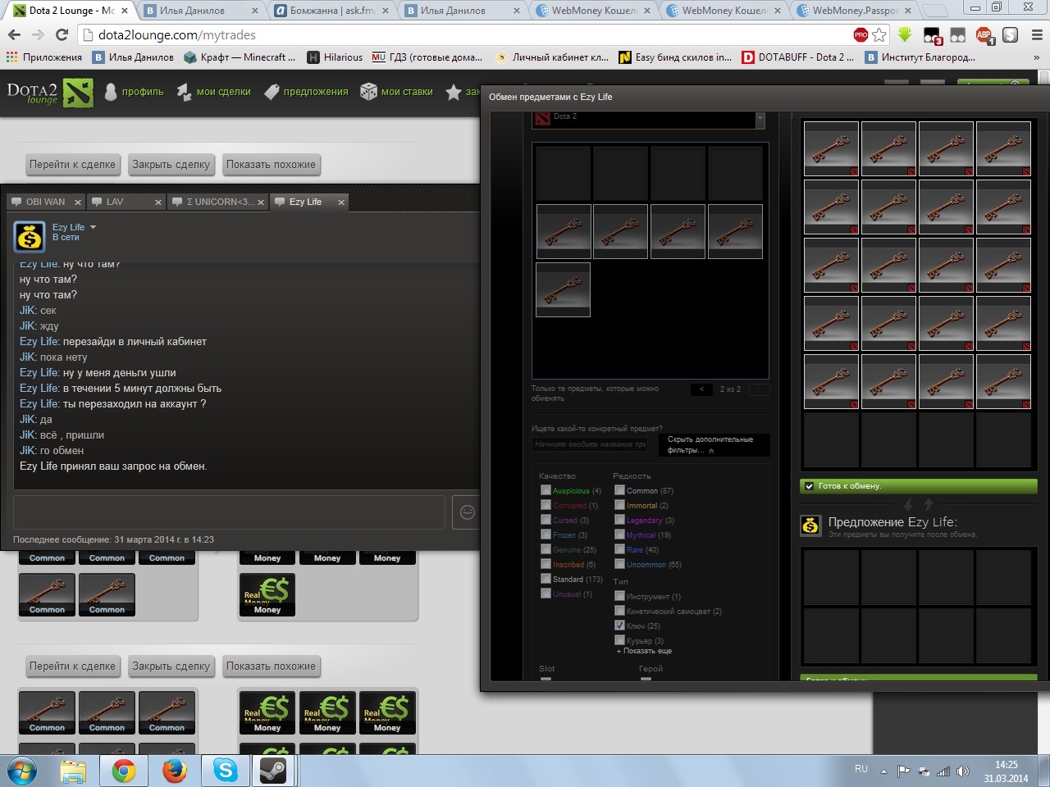The image size is (1050, 787).
Task: Click the RU language indicator
Action: [861, 769]
